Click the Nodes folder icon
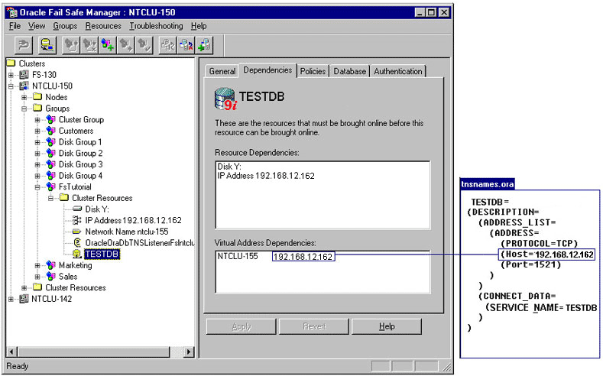Viewport: 603px width, 376px height. coord(37,96)
